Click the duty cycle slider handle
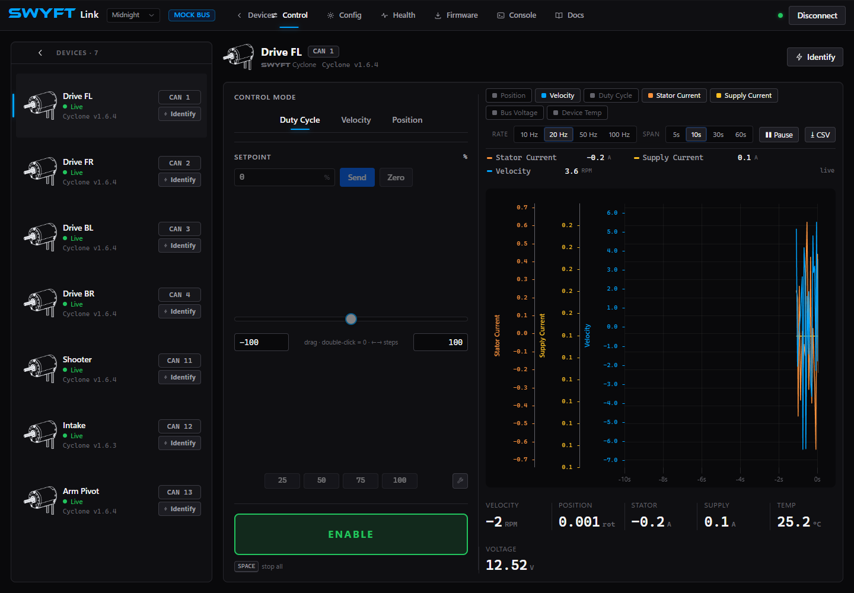 (351, 319)
